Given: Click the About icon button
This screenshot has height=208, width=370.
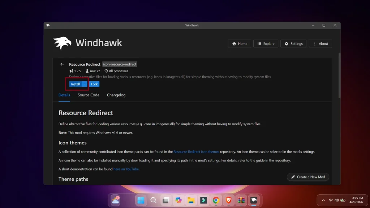Looking at the screenshot, I should (x=314, y=43).
